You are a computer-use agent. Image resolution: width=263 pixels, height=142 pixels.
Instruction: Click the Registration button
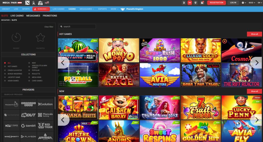(x=216, y=3)
